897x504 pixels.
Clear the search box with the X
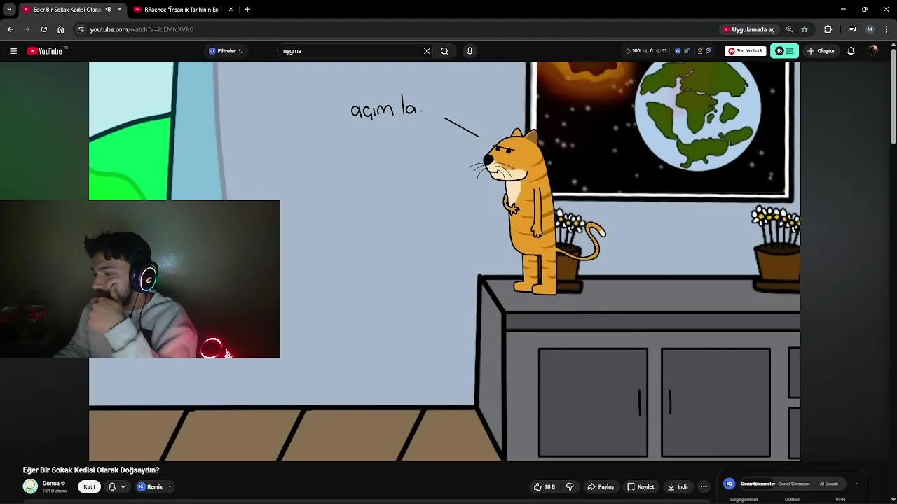427,51
